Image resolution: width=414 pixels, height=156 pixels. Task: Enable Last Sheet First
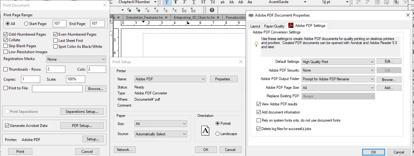pos(56,40)
